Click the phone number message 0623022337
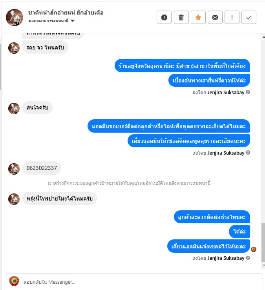 pos(42,168)
